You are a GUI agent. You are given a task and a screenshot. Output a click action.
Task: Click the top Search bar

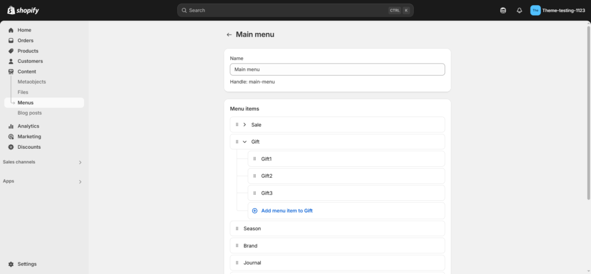coord(295,10)
